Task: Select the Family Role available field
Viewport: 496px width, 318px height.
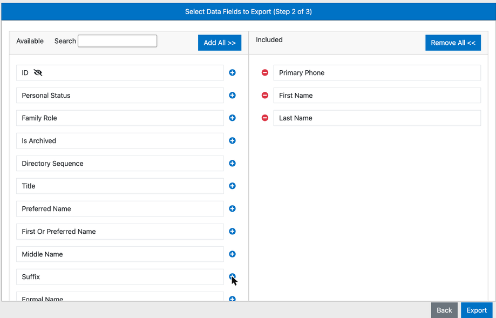Action: click(120, 118)
